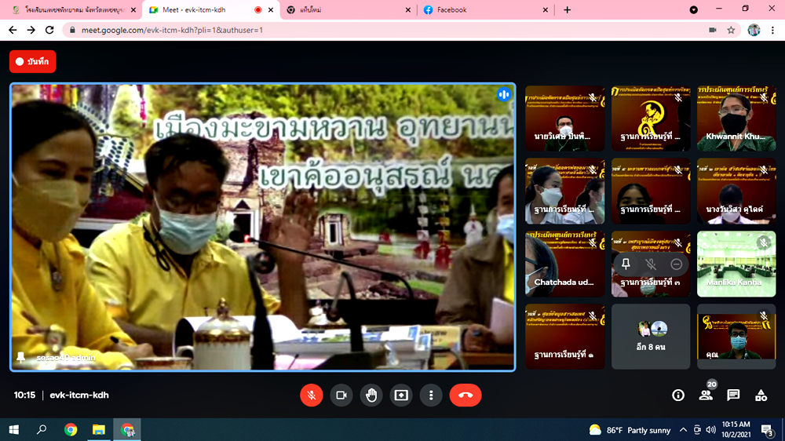This screenshot has height=441, width=785.
Task: Open Chrome tab search dropdown arrow
Action: (694, 10)
